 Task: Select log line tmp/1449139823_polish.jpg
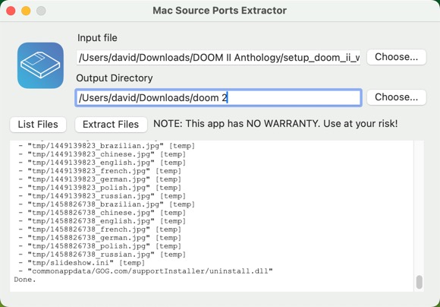click(100, 188)
